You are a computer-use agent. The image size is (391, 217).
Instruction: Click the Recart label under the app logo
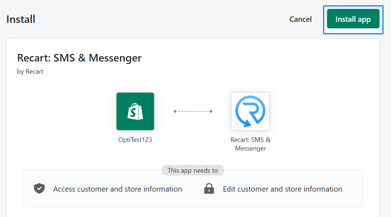pos(250,144)
